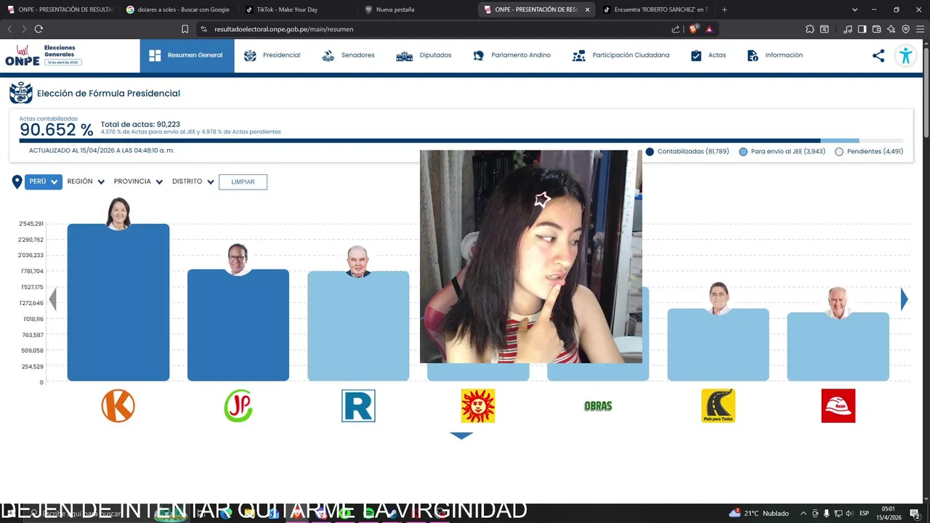Share page link from the address bar
This screenshot has height=523, width=930.
(x=676, y=29)
